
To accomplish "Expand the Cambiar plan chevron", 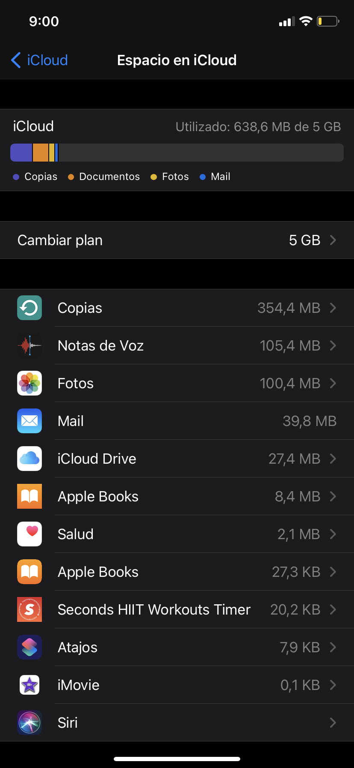I will pyautogui.click(x=333, y=240).
